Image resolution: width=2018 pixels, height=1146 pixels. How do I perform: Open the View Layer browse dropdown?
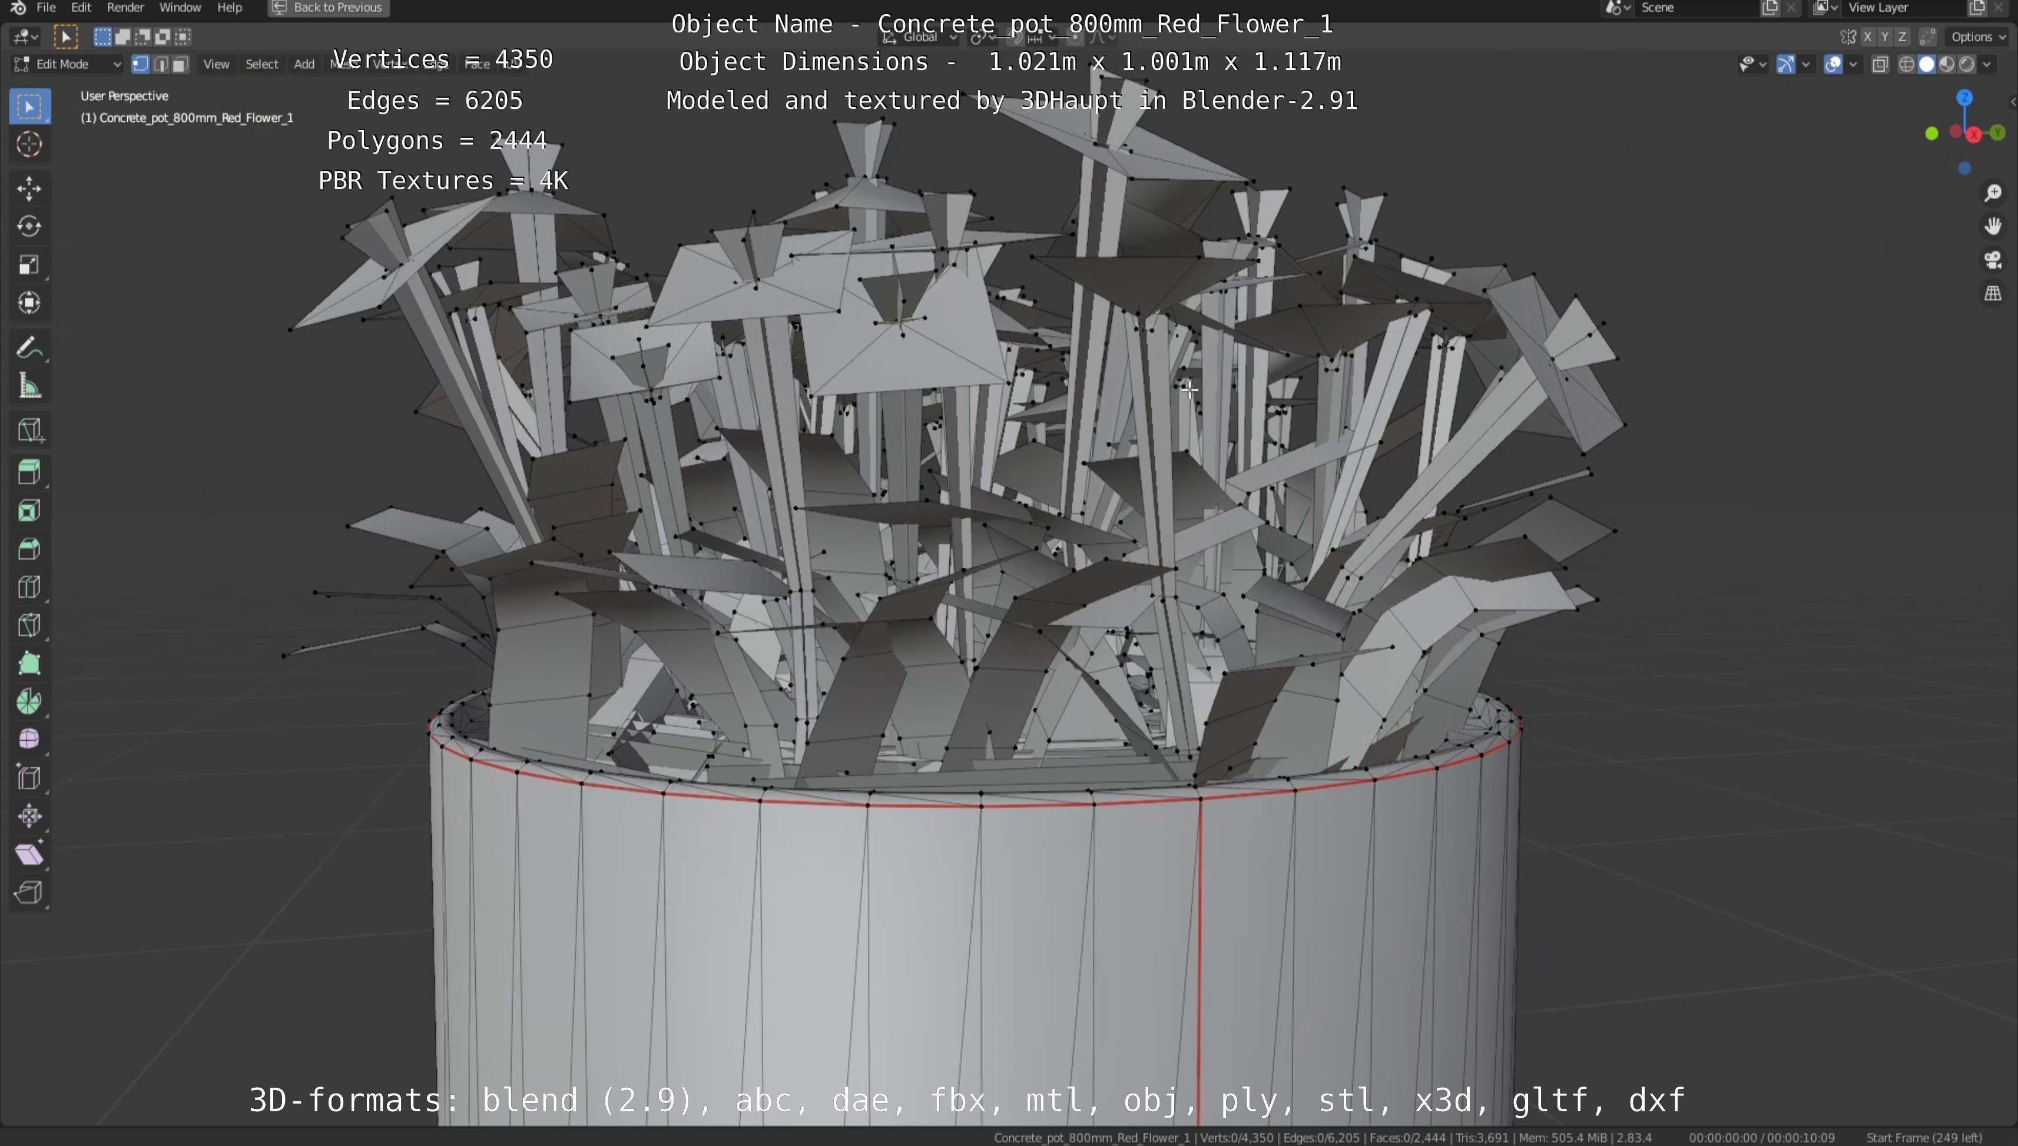coord(1826,8)
